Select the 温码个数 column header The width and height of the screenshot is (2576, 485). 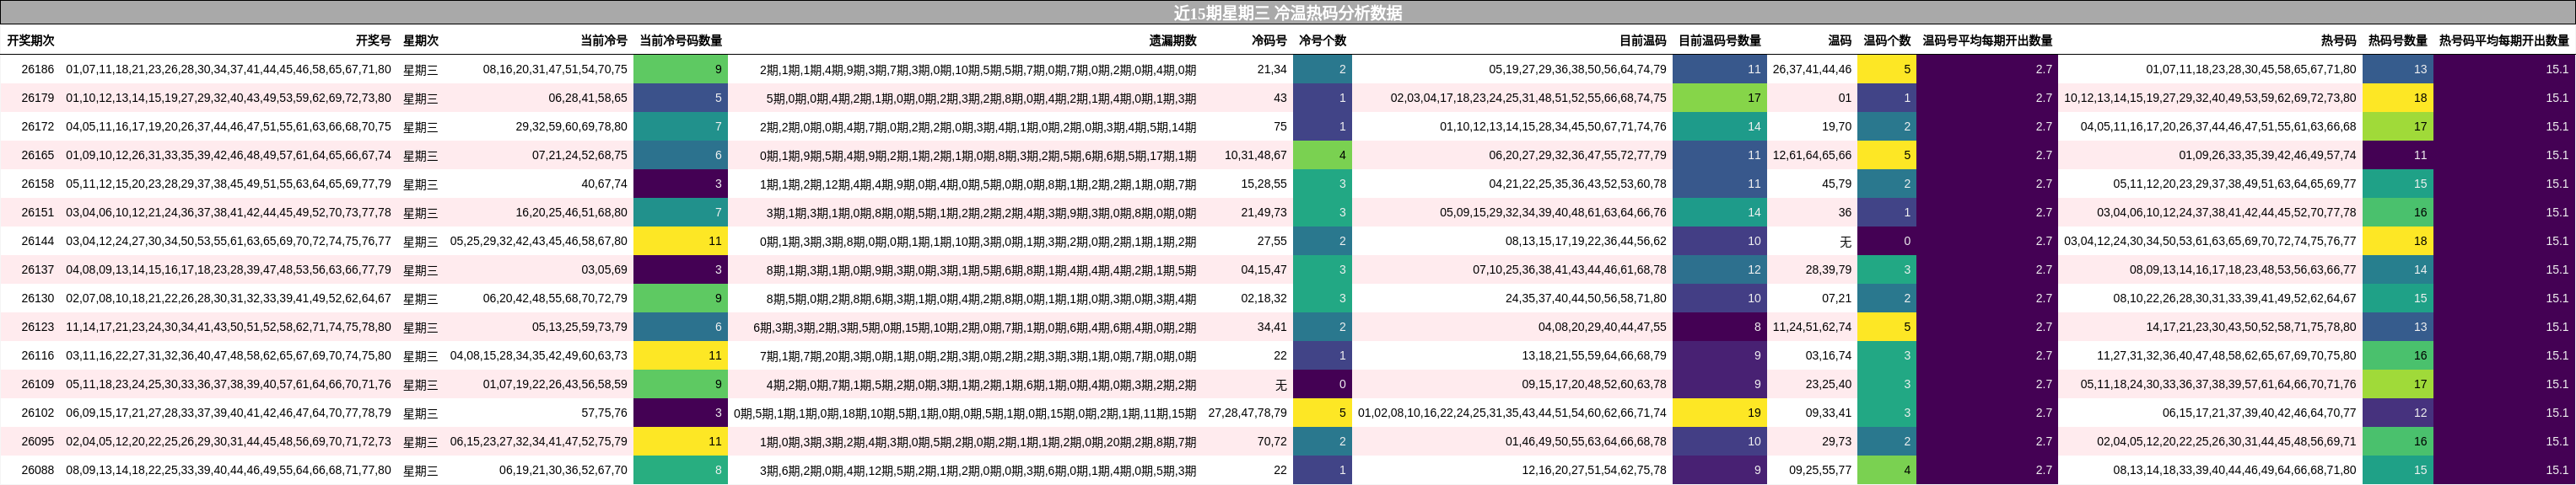tap(1887, 41)
